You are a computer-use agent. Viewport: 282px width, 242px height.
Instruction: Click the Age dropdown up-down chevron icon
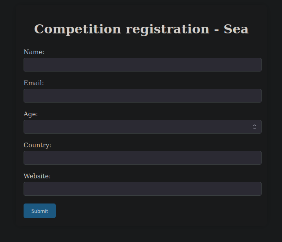tap(255, 127)
